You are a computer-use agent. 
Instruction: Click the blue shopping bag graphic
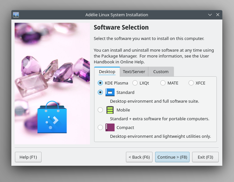(52, 117)
